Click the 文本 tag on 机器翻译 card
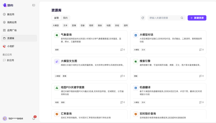Screen dimensions: 216x123 (x=143, y=102)
